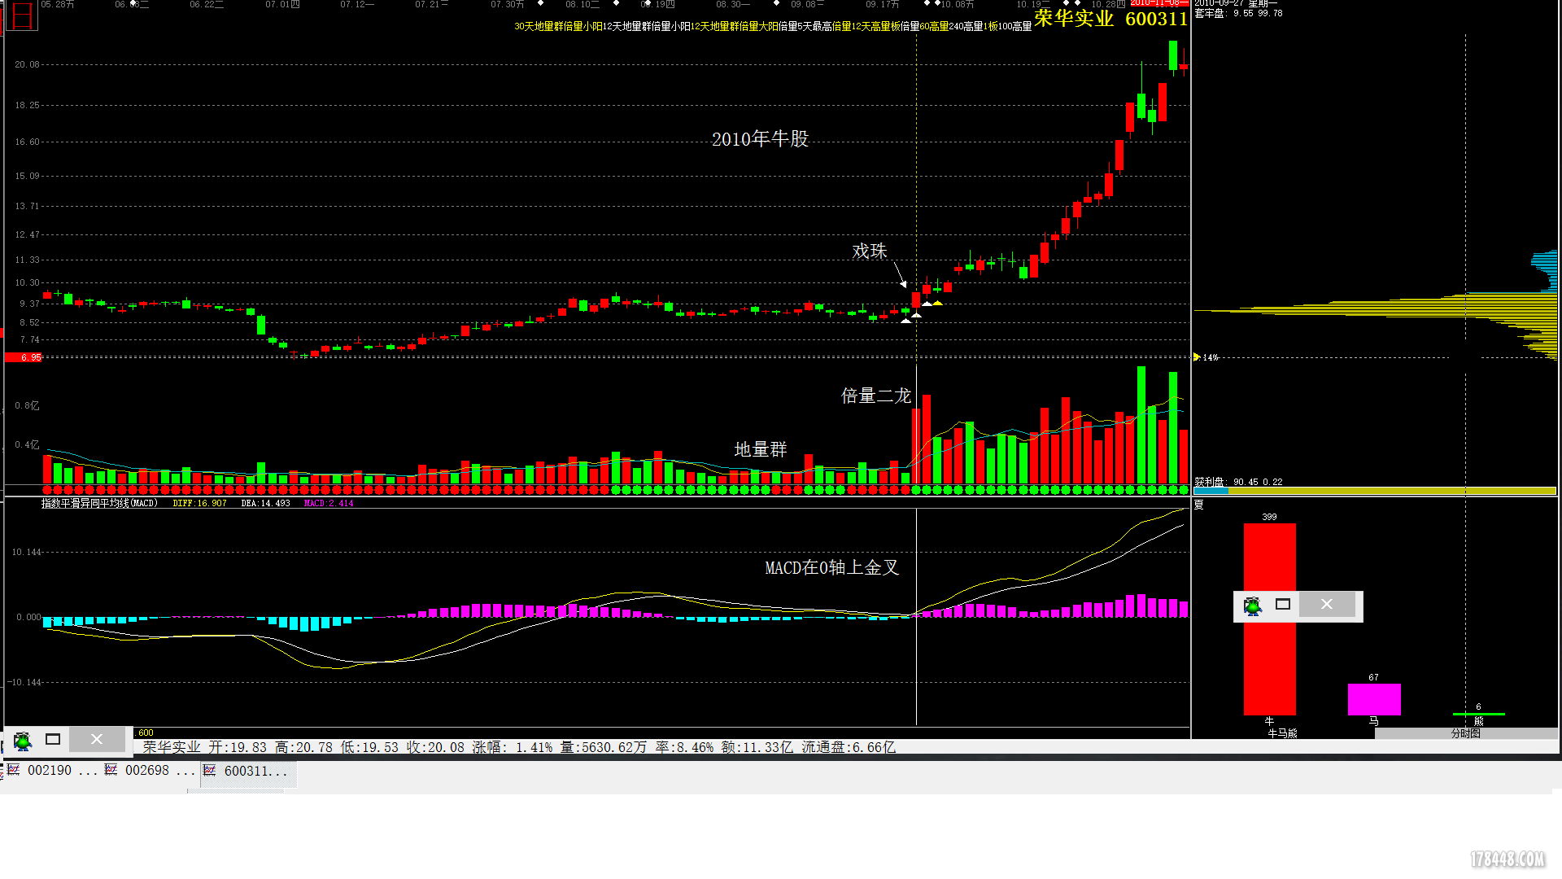The image size is (1562, 879).
Task: Click the 戏珠 annotation label
Action: point(870,251)
